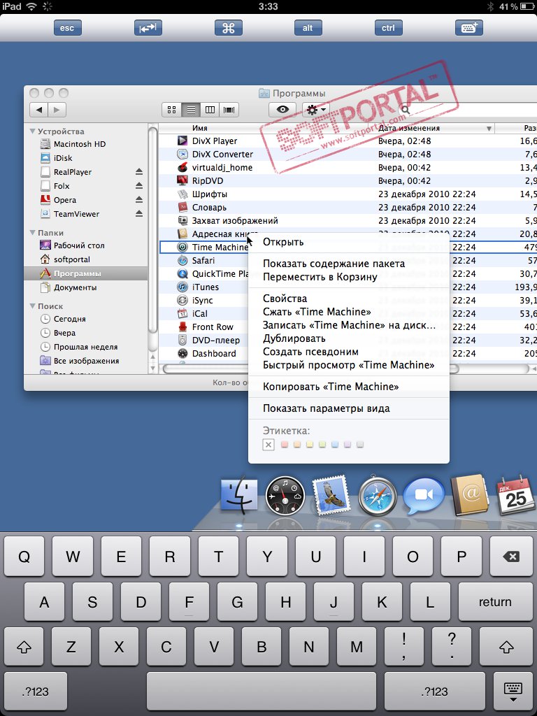Go back in Finder navigation
Viewport: 537px width, 716px height.
pos(39,110)
